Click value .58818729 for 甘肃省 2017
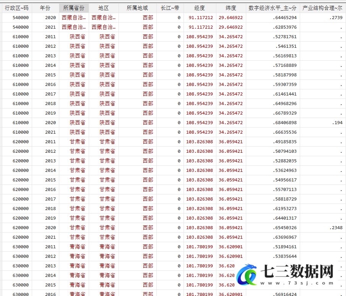The height and width of the screenshot is (296, 346). point(285,199)
